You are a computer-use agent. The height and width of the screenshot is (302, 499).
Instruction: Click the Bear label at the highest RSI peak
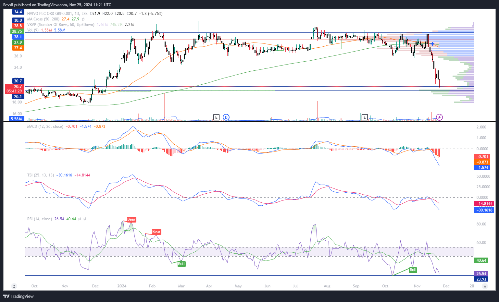coord(131,219)
